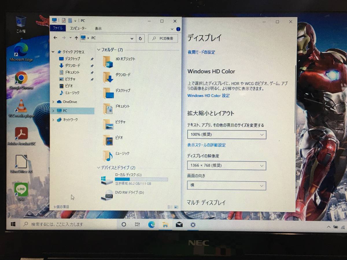347x260 pixels.
Task: Open 夜間モードの設定 link
Action: point(201,52)
